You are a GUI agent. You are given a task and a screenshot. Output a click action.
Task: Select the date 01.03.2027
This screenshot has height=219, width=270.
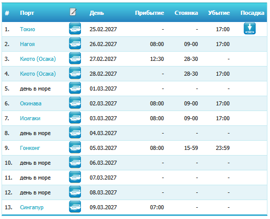click(103, 89)
